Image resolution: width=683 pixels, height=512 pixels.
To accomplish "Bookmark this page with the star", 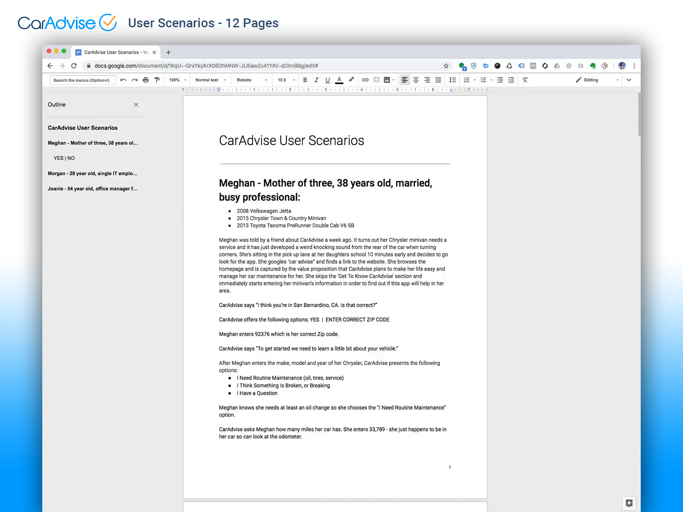I will [446, 66].
